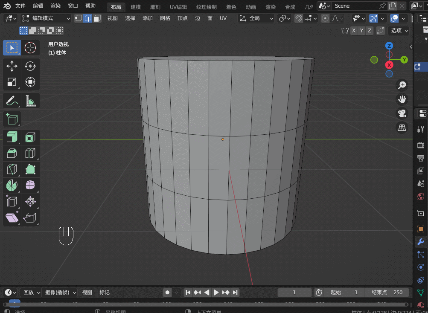Activate the 3D Cursor tool
Image resolution: width=428 pixels, height=313 pixels.
point(30,48)
